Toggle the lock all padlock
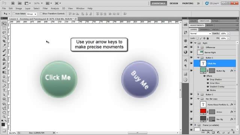The width and height of the screenshot is (240, 135). (207, 38)
